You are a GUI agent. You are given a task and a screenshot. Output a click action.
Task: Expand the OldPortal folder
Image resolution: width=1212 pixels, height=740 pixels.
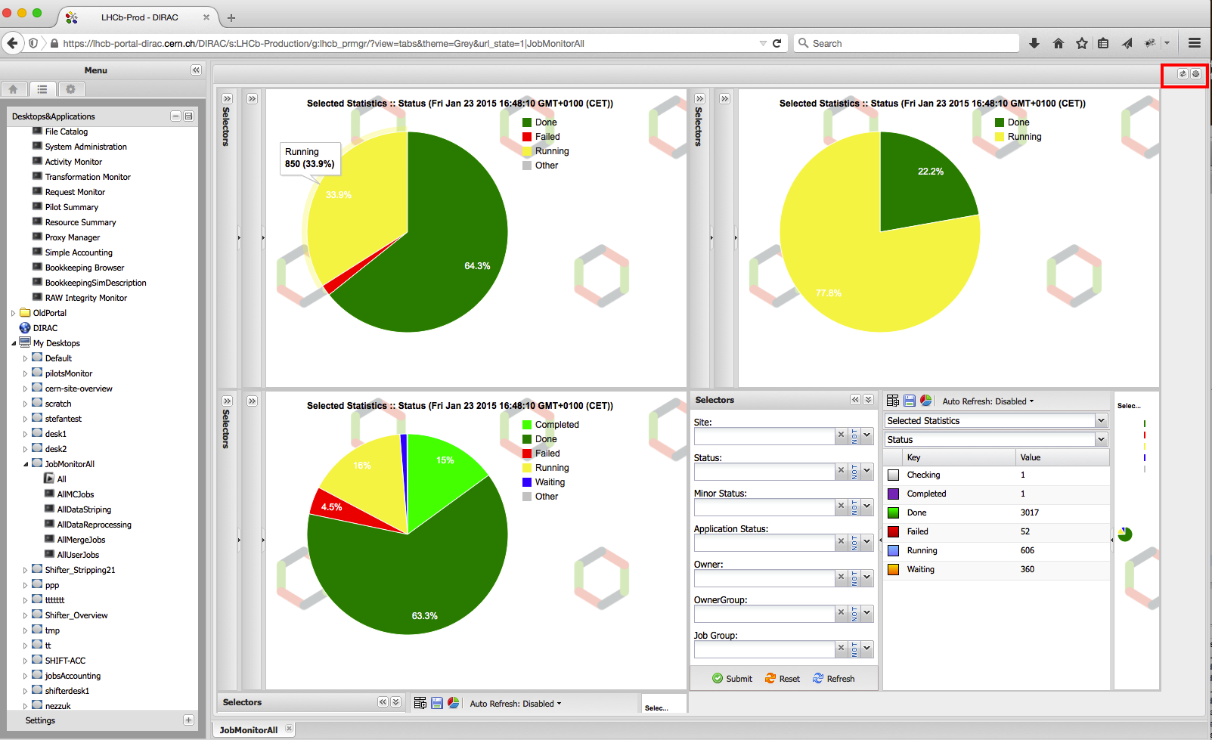tap(13, 313)
